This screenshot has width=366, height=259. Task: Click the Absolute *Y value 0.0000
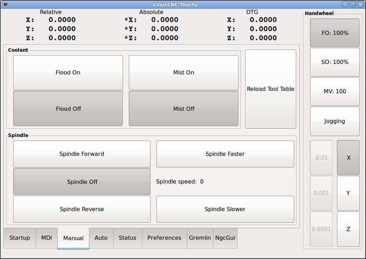coord(165,29)
